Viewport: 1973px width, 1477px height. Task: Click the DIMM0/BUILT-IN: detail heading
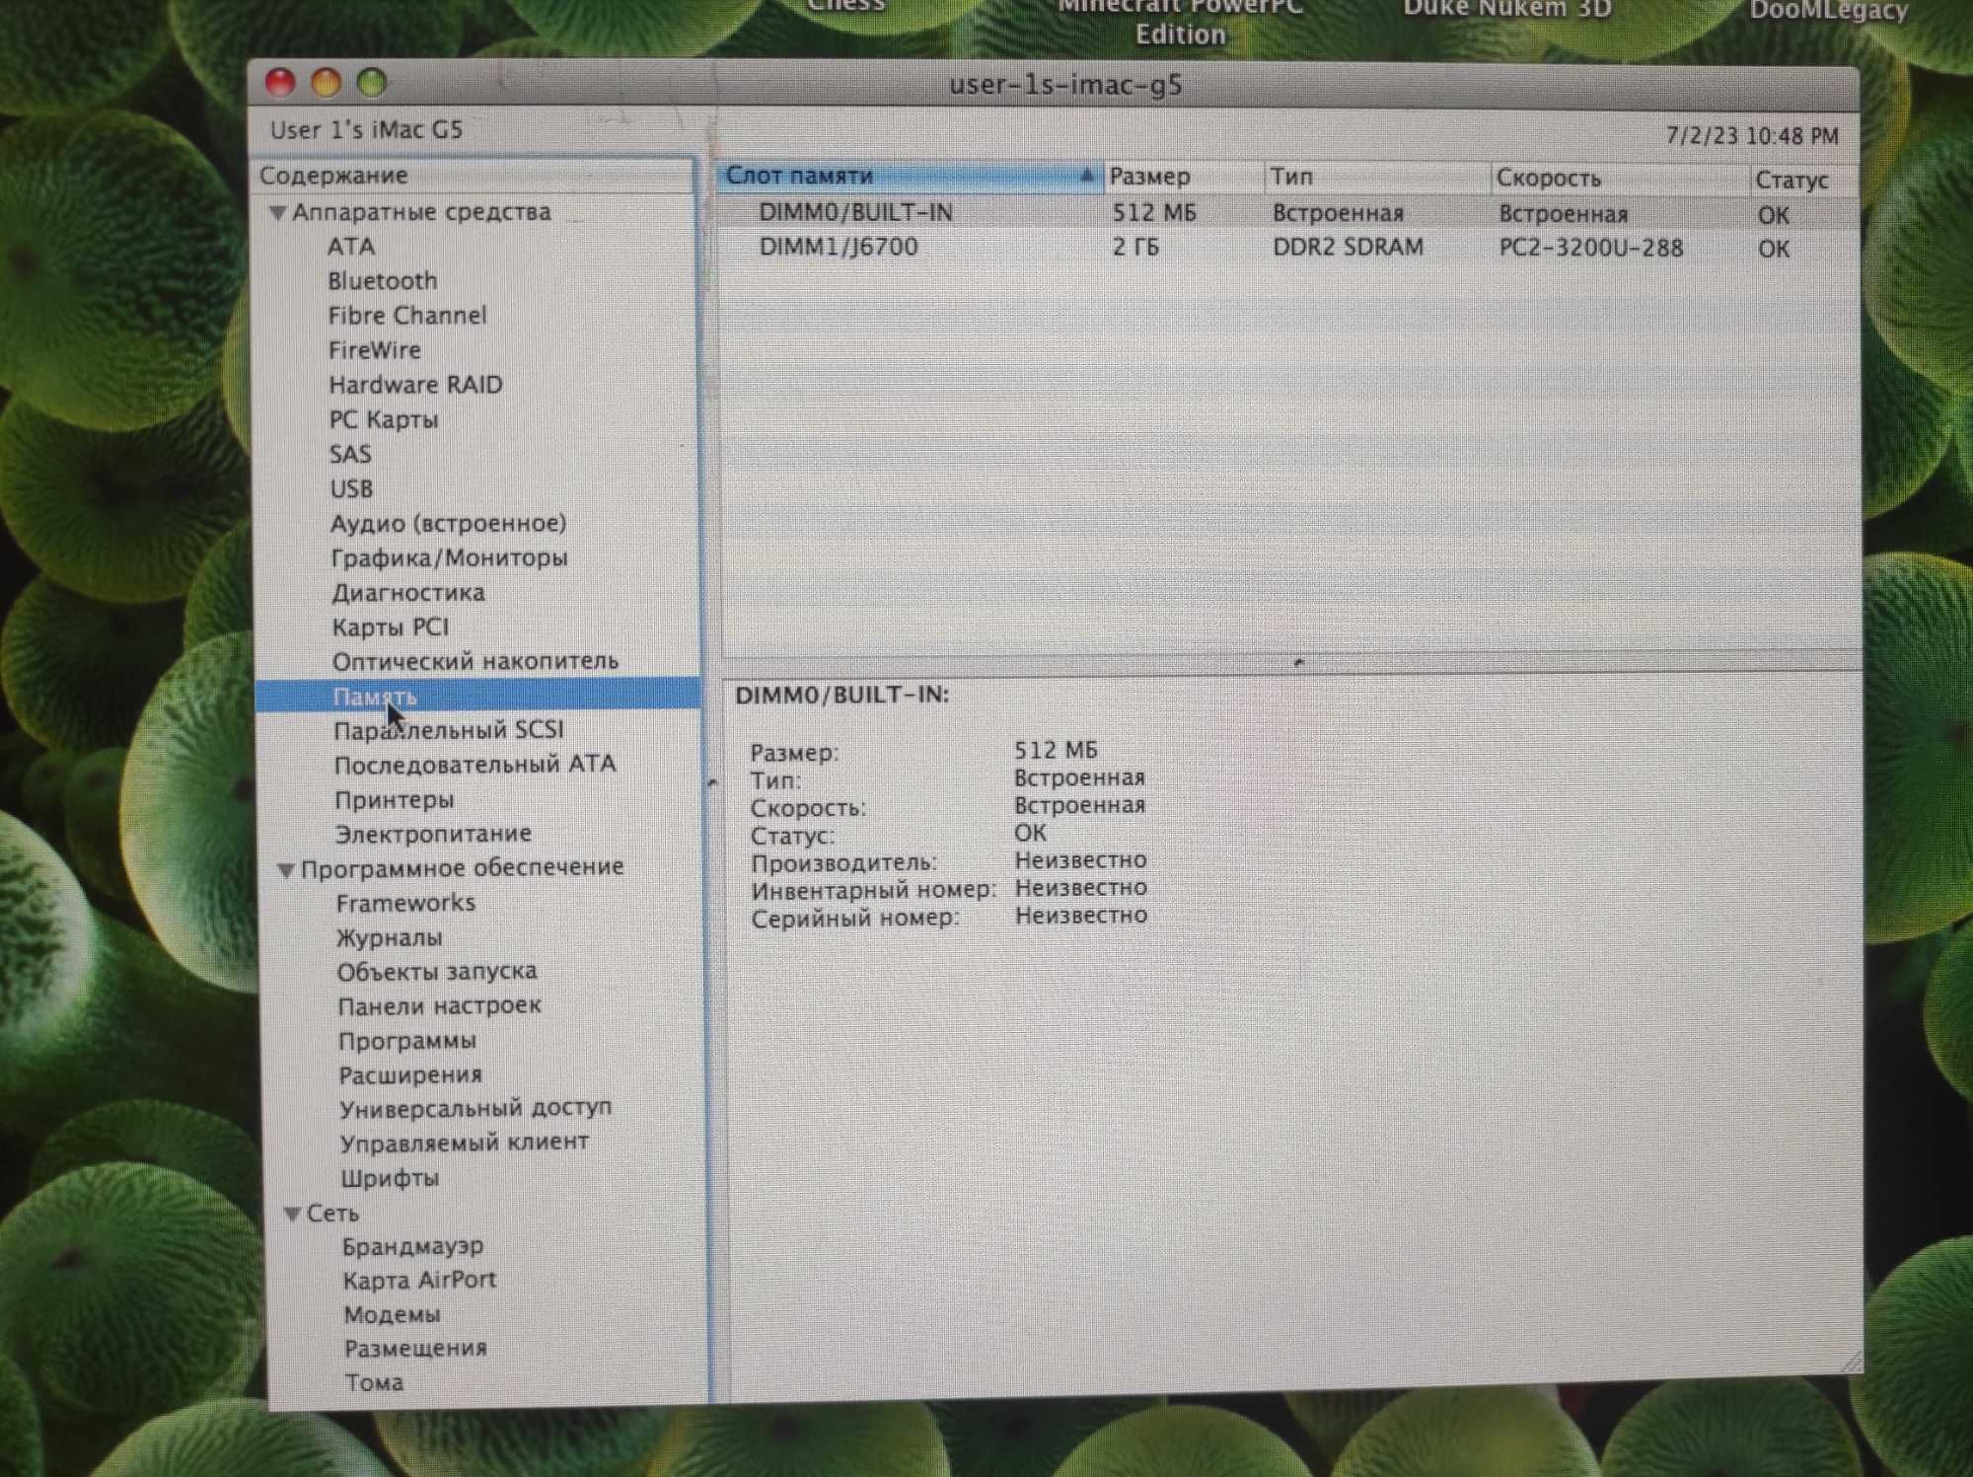click(x=842, y=695)
